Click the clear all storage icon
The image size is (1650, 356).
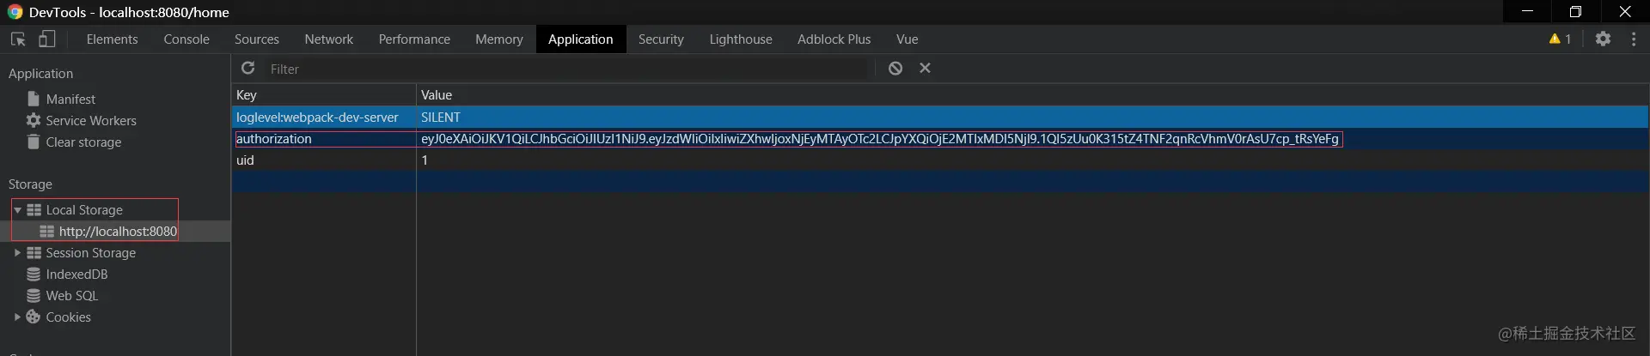pyautogui.click(x=895, y=69)
